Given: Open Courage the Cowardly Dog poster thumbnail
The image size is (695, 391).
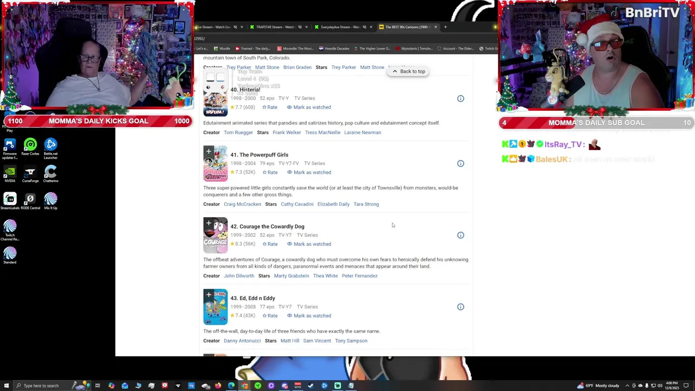Looking at the screenshot, I should 216,235.
